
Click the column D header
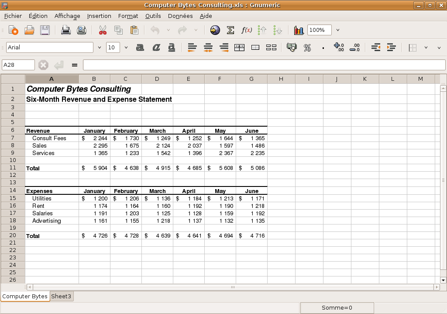coord(157,79)
